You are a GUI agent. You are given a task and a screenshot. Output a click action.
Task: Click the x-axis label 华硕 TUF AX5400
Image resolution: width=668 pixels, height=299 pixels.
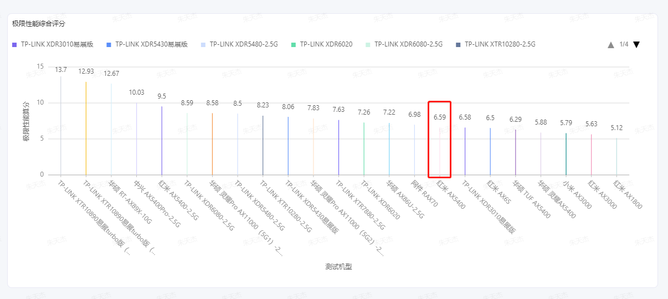coord(531,198)
